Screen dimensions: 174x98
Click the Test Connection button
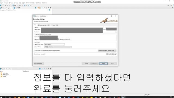(39, 63)
